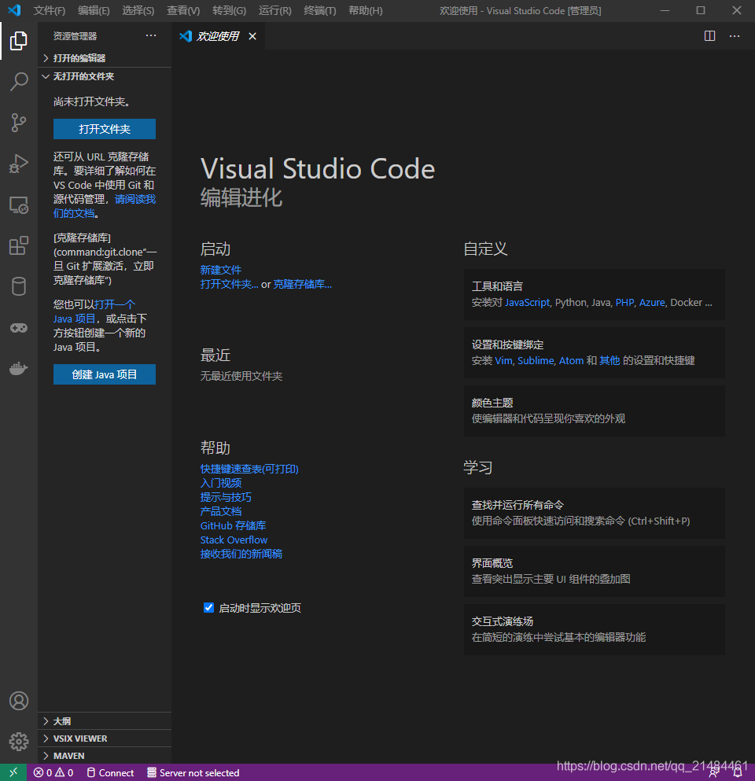The height and width of the screenshot is (781, 755).
Task: Open the 终端(T) menu
Action: pos(320,10)
